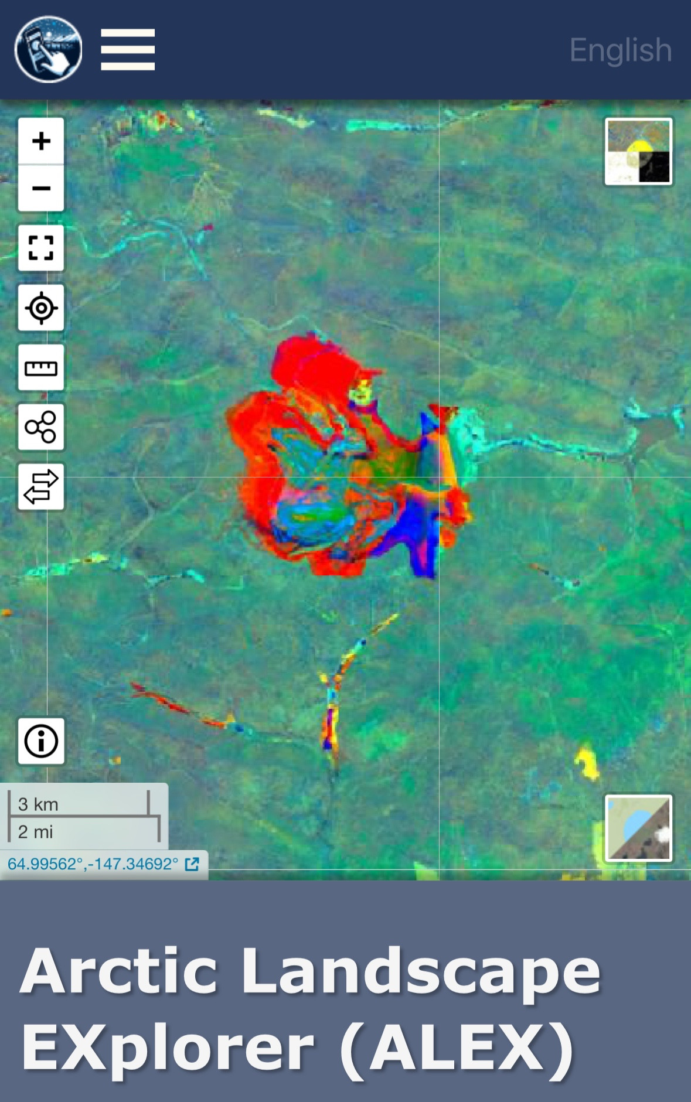Locate my position on map
The width and height of the screenshot is (691, 1102).
click(x=41, y=308)
